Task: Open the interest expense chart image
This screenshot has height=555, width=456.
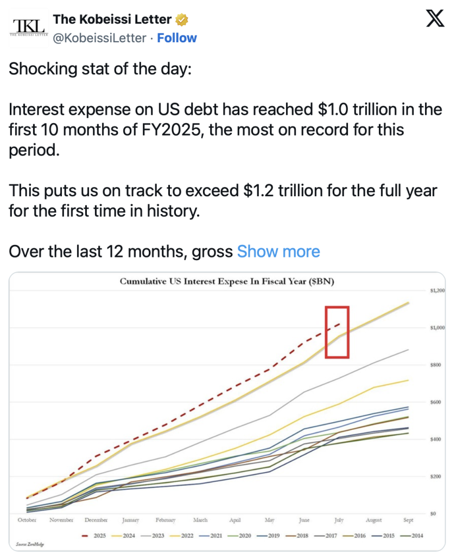Action: (x=227, y=411)
